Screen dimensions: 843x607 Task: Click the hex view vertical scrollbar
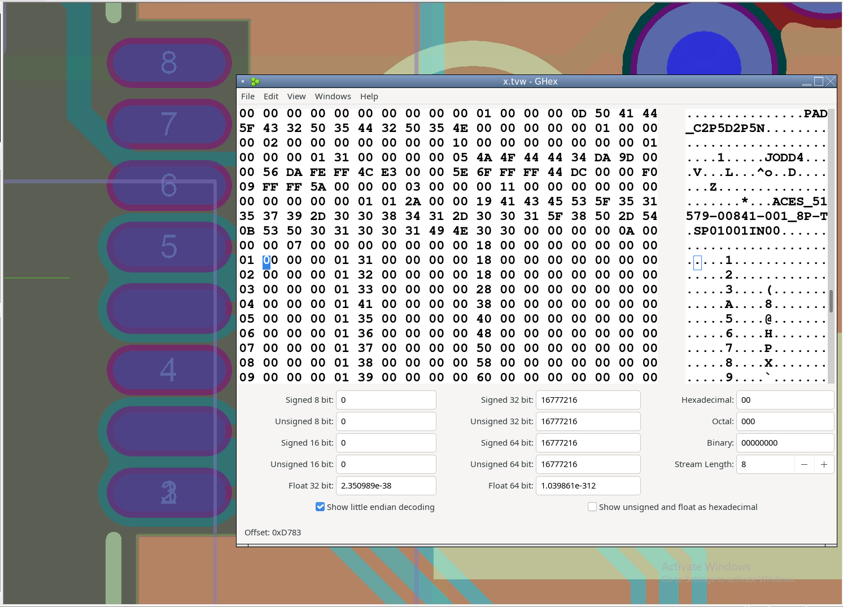tap(831, 301)
